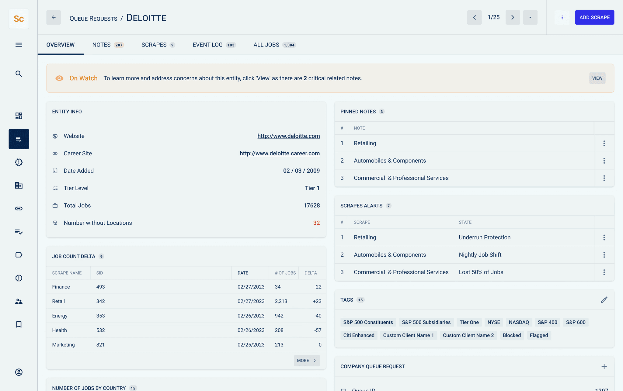Screen dimensions: 623x391
Task: Go back with the left arrow button
Action: [54, 17]
